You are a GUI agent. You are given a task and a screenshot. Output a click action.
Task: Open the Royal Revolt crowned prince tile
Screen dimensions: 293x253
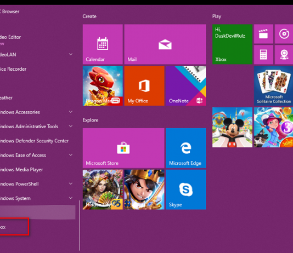pyautogui.click(x=144, y=189)
